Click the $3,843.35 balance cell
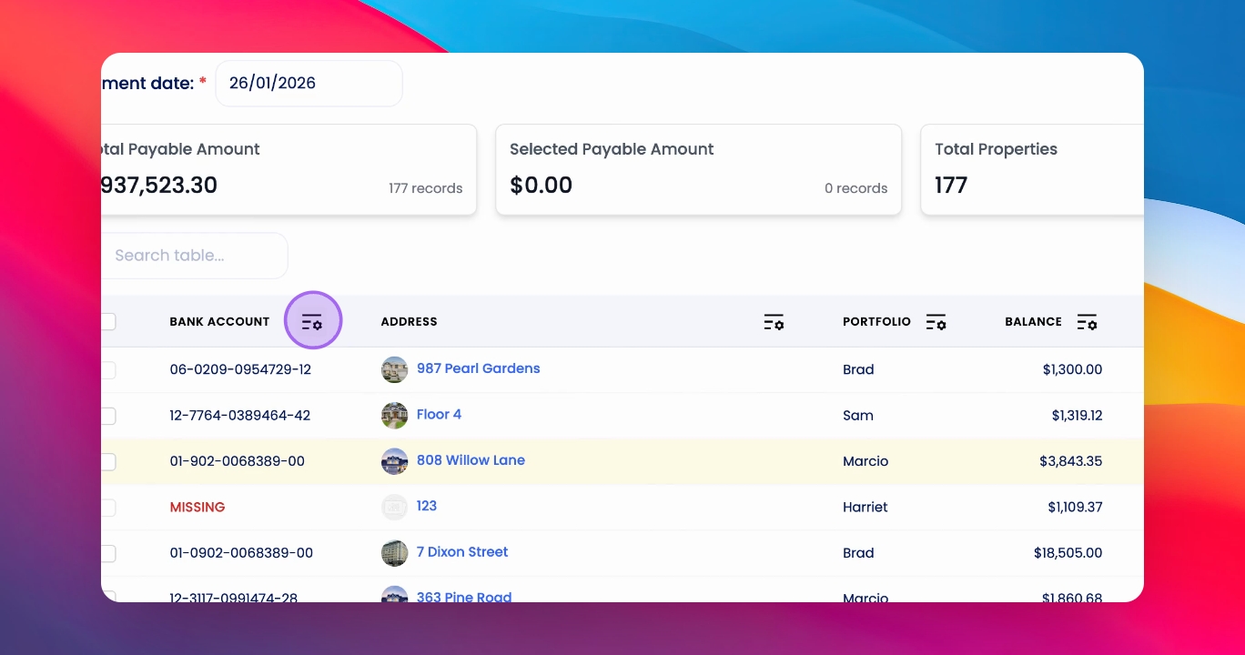This screenshot has width=1245, height=655. pos(1070,461)
